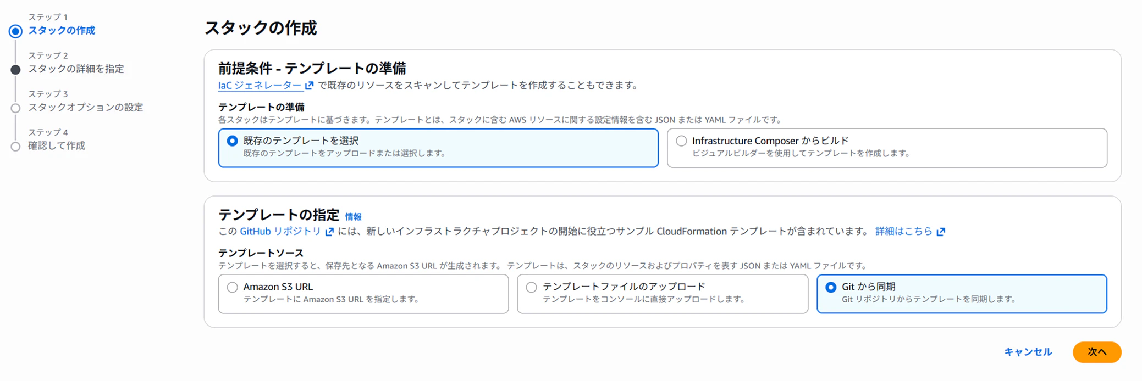Click the step 1 active circle indicator
1142x381 pixels.
coord(15,31)
